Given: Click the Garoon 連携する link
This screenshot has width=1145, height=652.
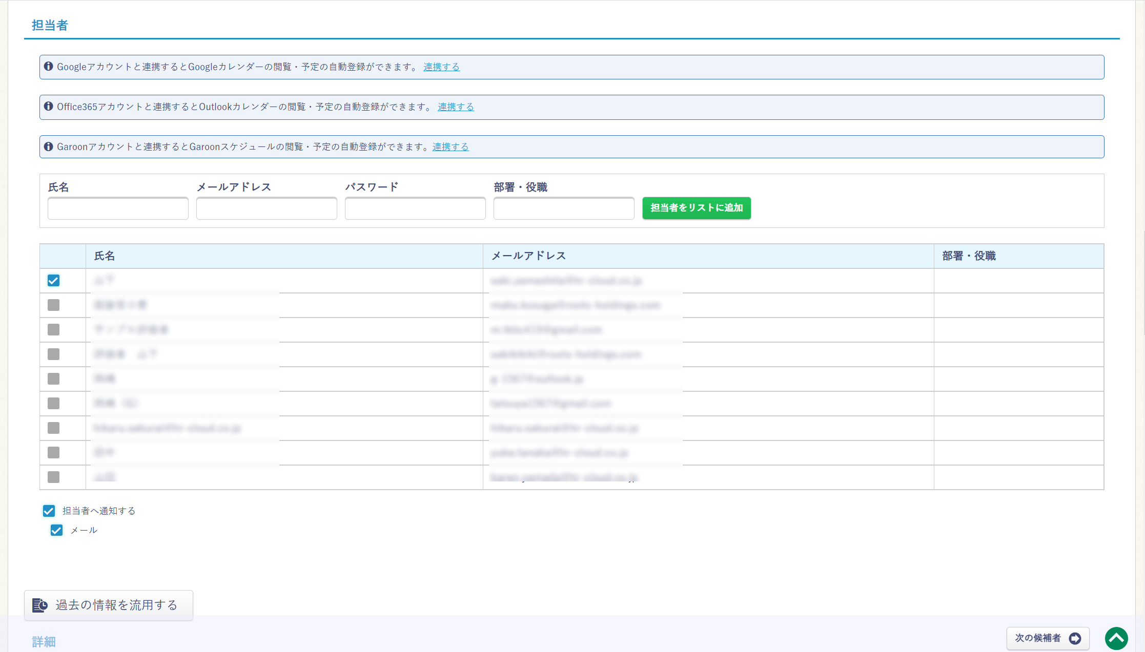Looking at the screenshot, I should 451,146.
